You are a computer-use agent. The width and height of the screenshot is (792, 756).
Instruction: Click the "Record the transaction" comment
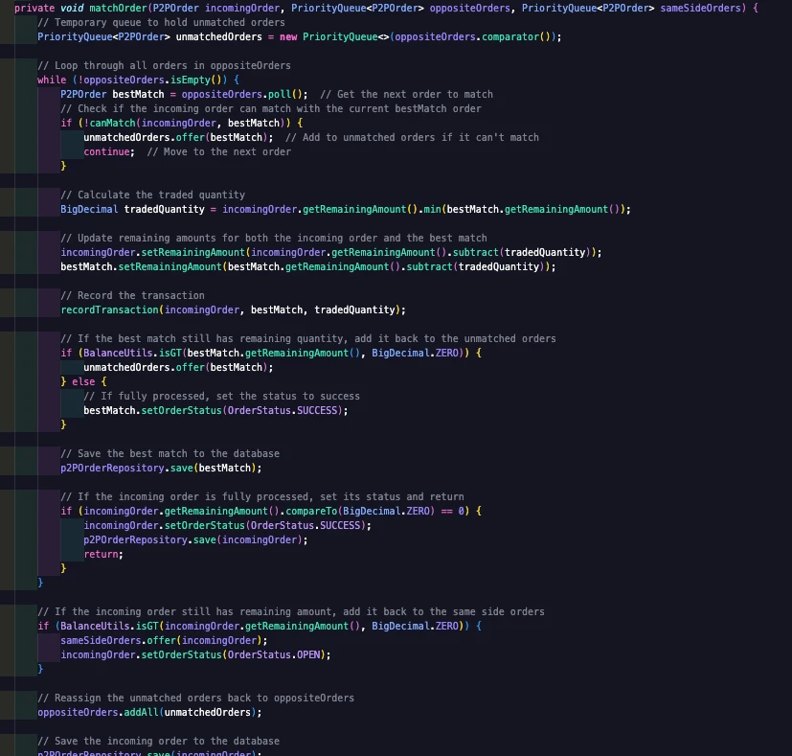(x=132, y=295)
